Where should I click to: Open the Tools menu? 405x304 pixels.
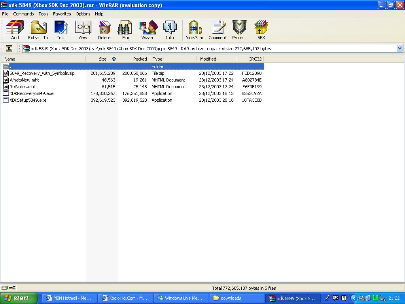[x=44, y=14]
